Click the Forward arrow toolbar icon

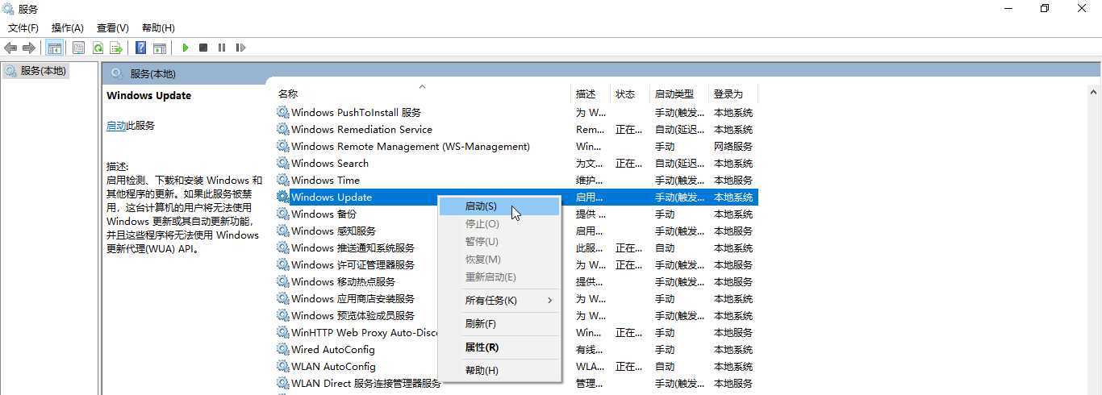(29, 48)
